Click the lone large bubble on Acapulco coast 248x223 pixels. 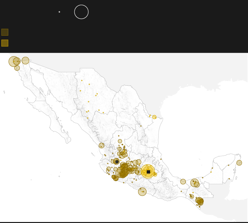pos(142,192)
